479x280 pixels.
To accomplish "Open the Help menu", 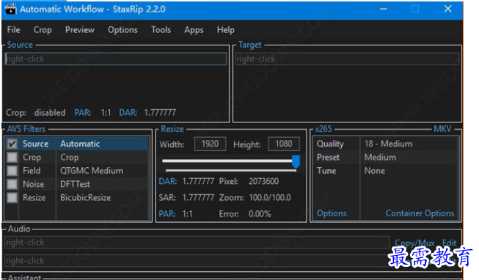I will click(x=225, y=29).
